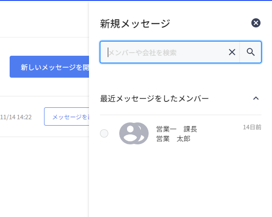Click the 14日前 timestamp label
The width and height of the screenshot is (272, 217).
pos(252,127)
